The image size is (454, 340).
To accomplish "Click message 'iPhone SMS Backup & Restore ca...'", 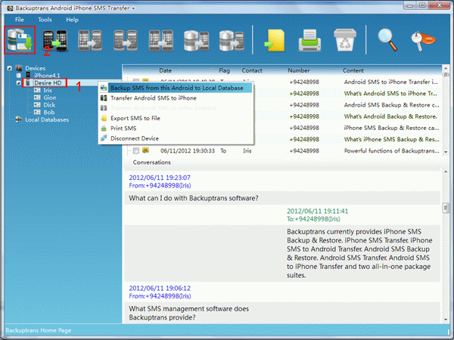I will (x=391, y=128).
